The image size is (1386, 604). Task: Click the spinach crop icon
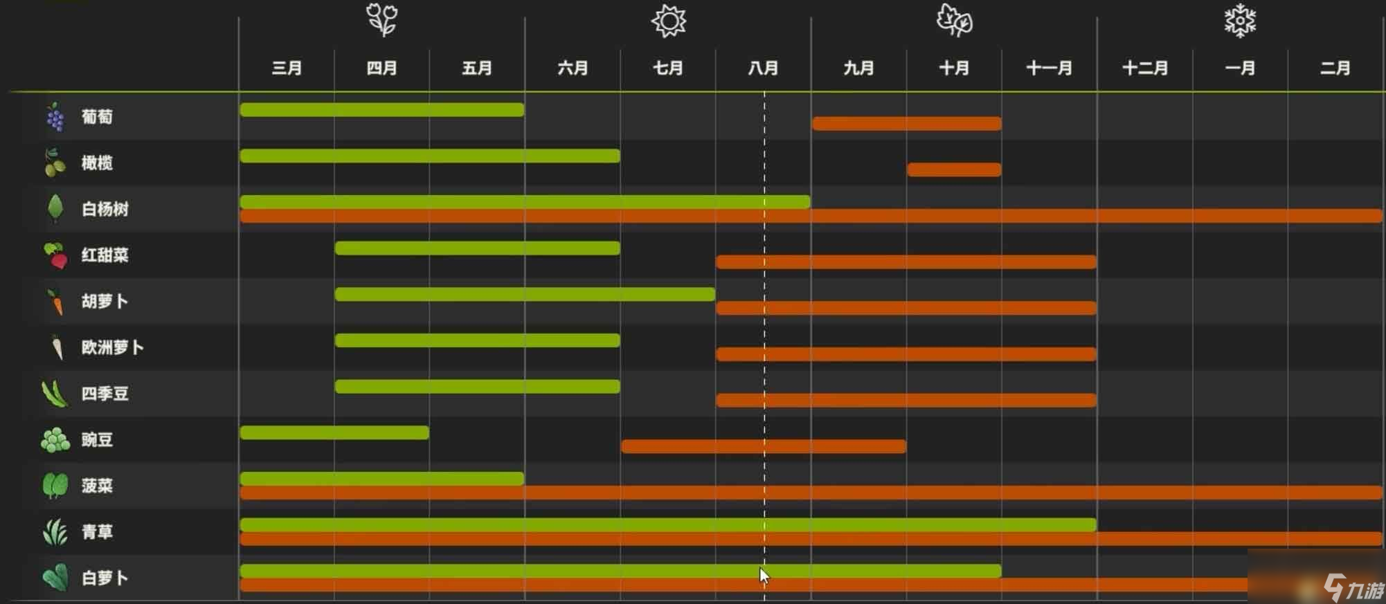(x=55, y=486)
